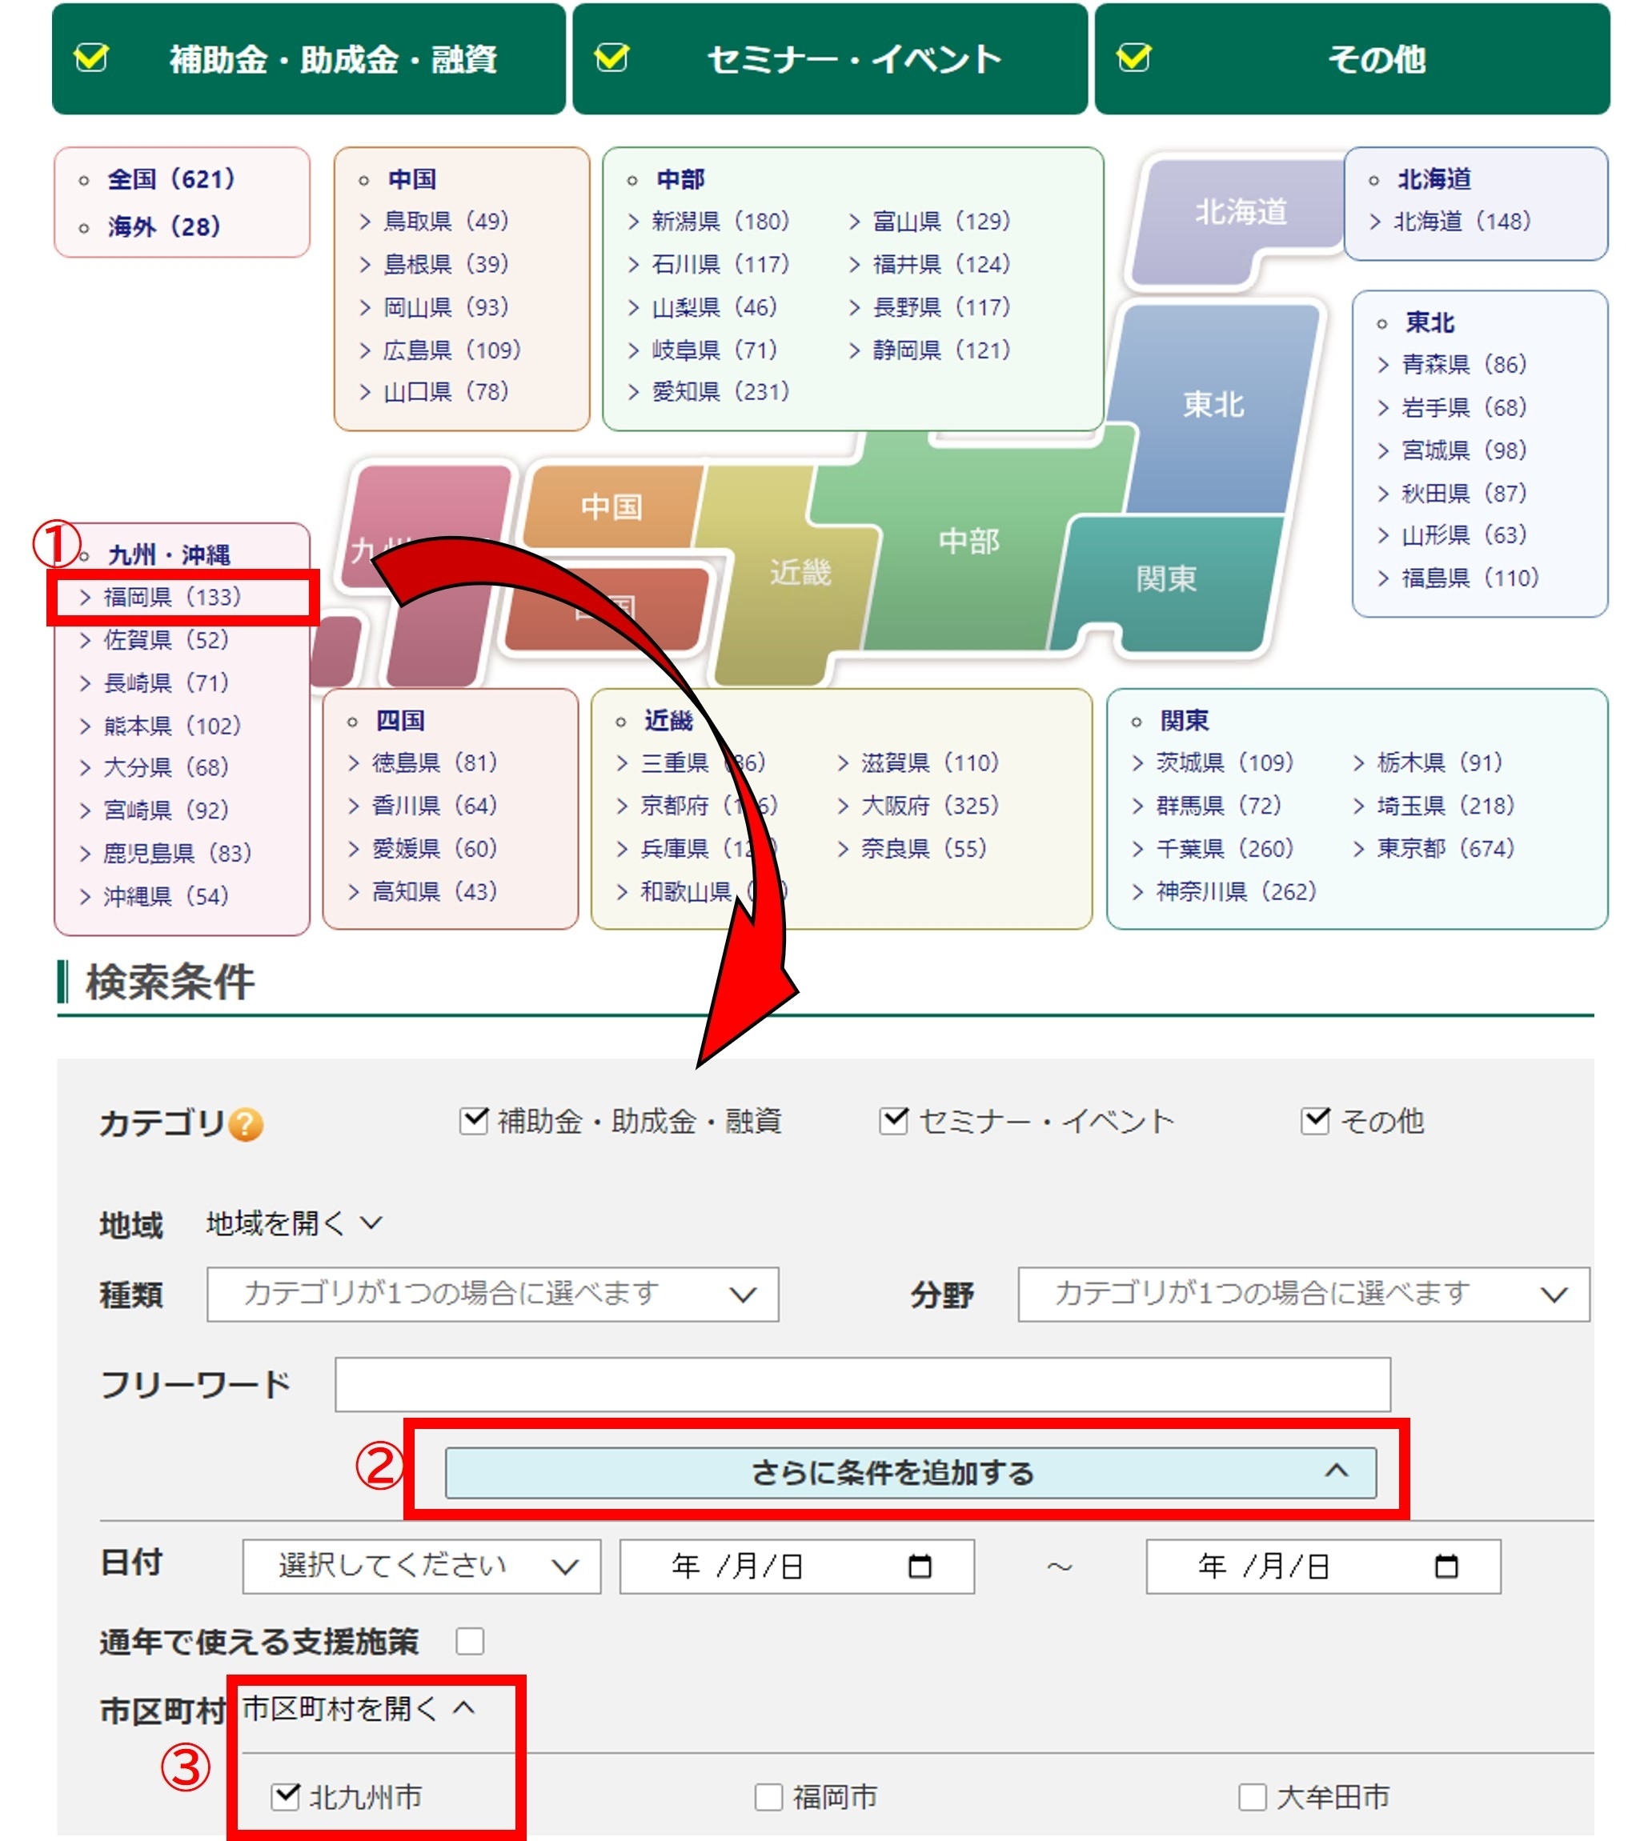
Task: Open 茨城県 (109) prefecture link
Action: (1225, 763)
